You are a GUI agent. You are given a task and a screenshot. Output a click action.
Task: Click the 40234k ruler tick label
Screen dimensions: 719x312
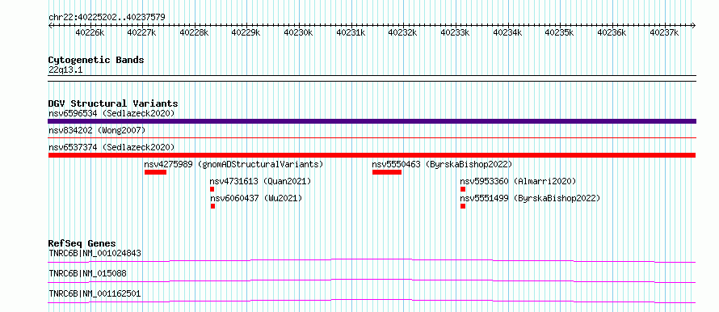click(507, 32)
